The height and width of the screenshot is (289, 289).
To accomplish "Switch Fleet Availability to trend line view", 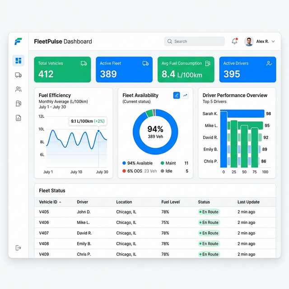I will point(185,95).
